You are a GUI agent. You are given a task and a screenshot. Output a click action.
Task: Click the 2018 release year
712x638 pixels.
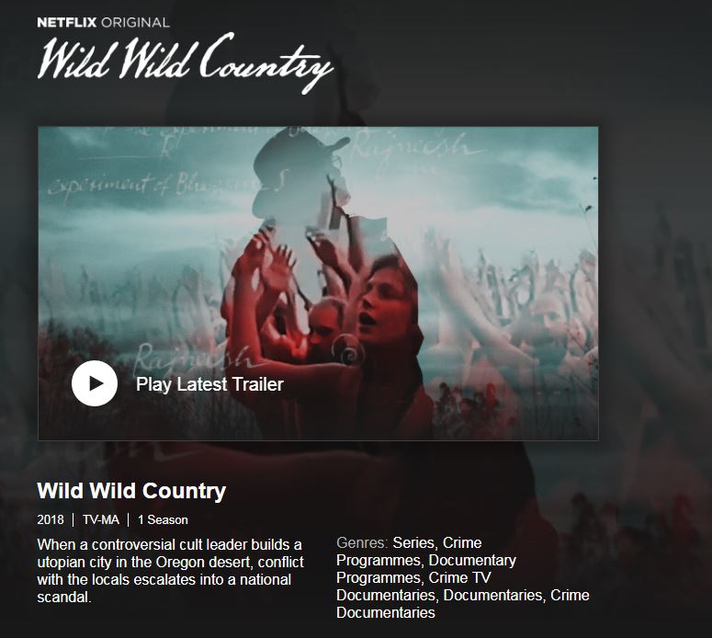pyautogui.click(x=51, y=519)
